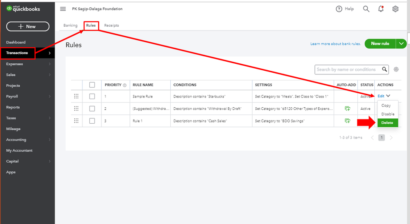410x224 pixels.
Task: Expand the Payroll sidebar menu
Action: (49, 97)
